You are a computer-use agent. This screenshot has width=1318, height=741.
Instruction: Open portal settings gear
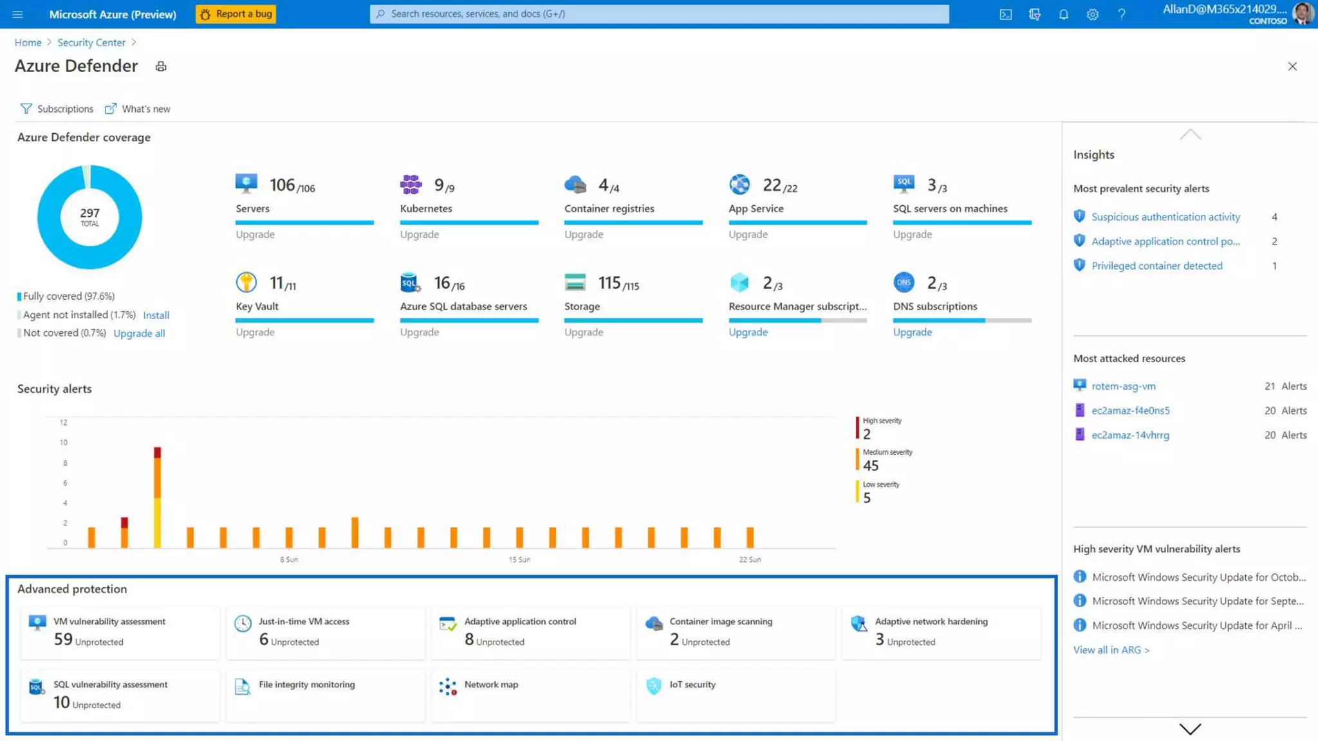pos(1092,14)
